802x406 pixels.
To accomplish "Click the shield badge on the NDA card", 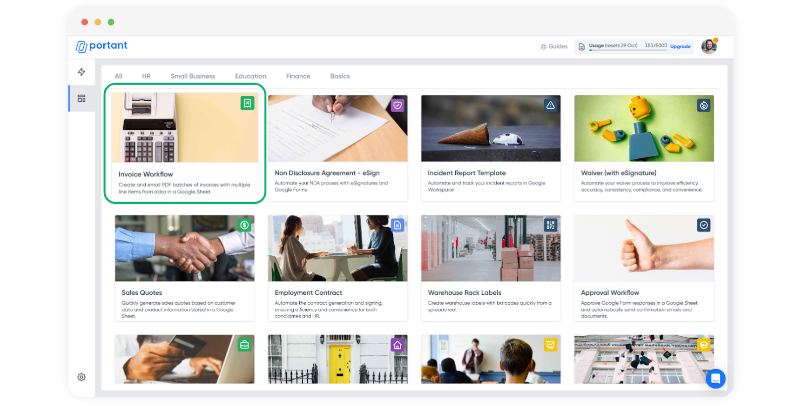I will [x=397, y=105].
